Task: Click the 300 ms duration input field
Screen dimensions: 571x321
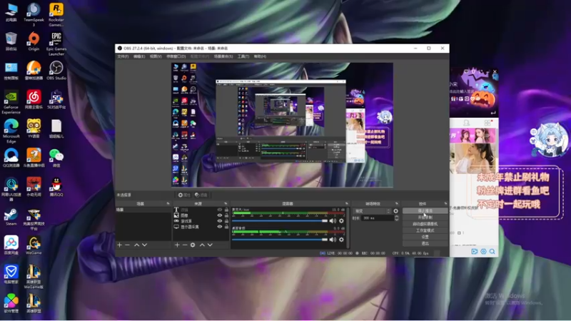Action: click(378, 218)
